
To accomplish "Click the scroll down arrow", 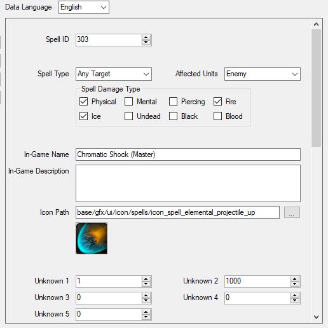I will [x=316, y=317].
